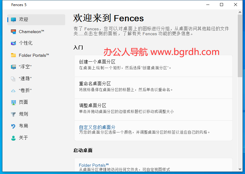Click the 单击并拖动桌面分区的边缘 description text
The image size is (245, 174).
click(126, 111)
